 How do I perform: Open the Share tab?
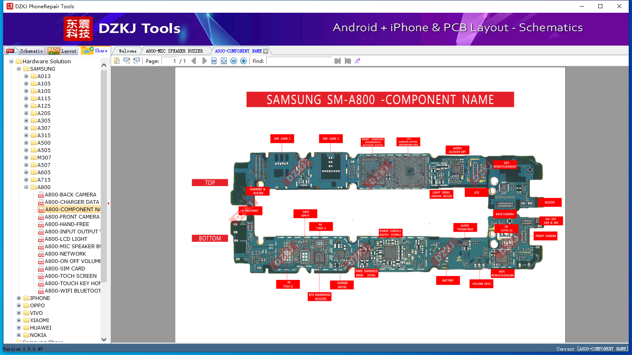(95, 51)
